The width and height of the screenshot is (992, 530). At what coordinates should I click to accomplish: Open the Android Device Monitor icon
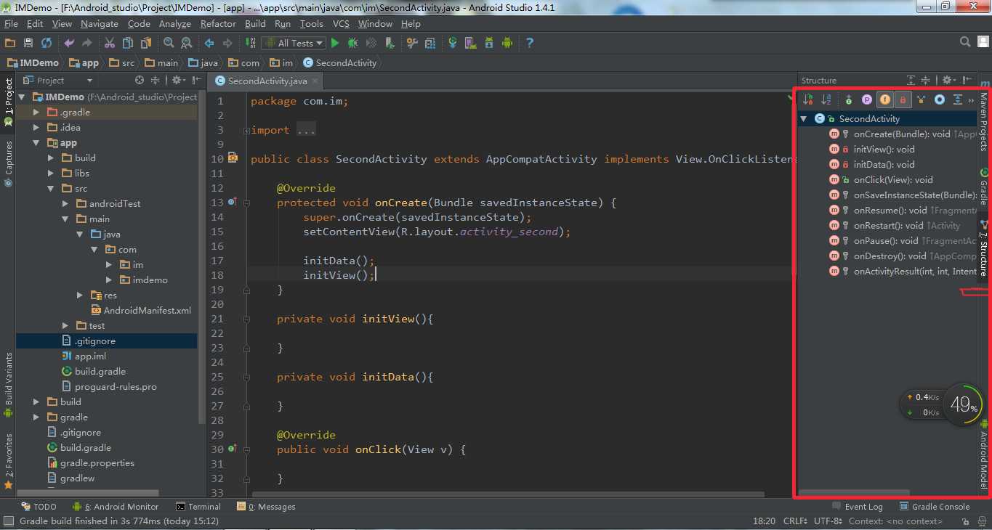click(507, 43)
